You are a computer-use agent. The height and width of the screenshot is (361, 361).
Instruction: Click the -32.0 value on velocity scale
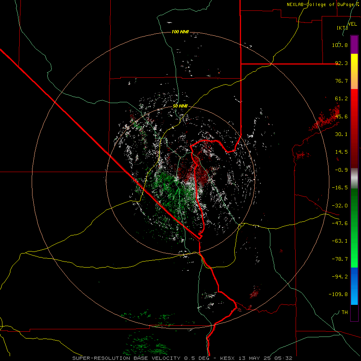click(x=340, y=206)
